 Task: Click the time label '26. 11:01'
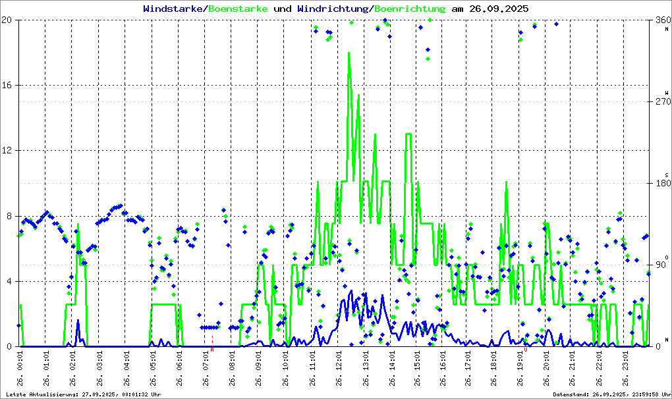tap(312, 368)
